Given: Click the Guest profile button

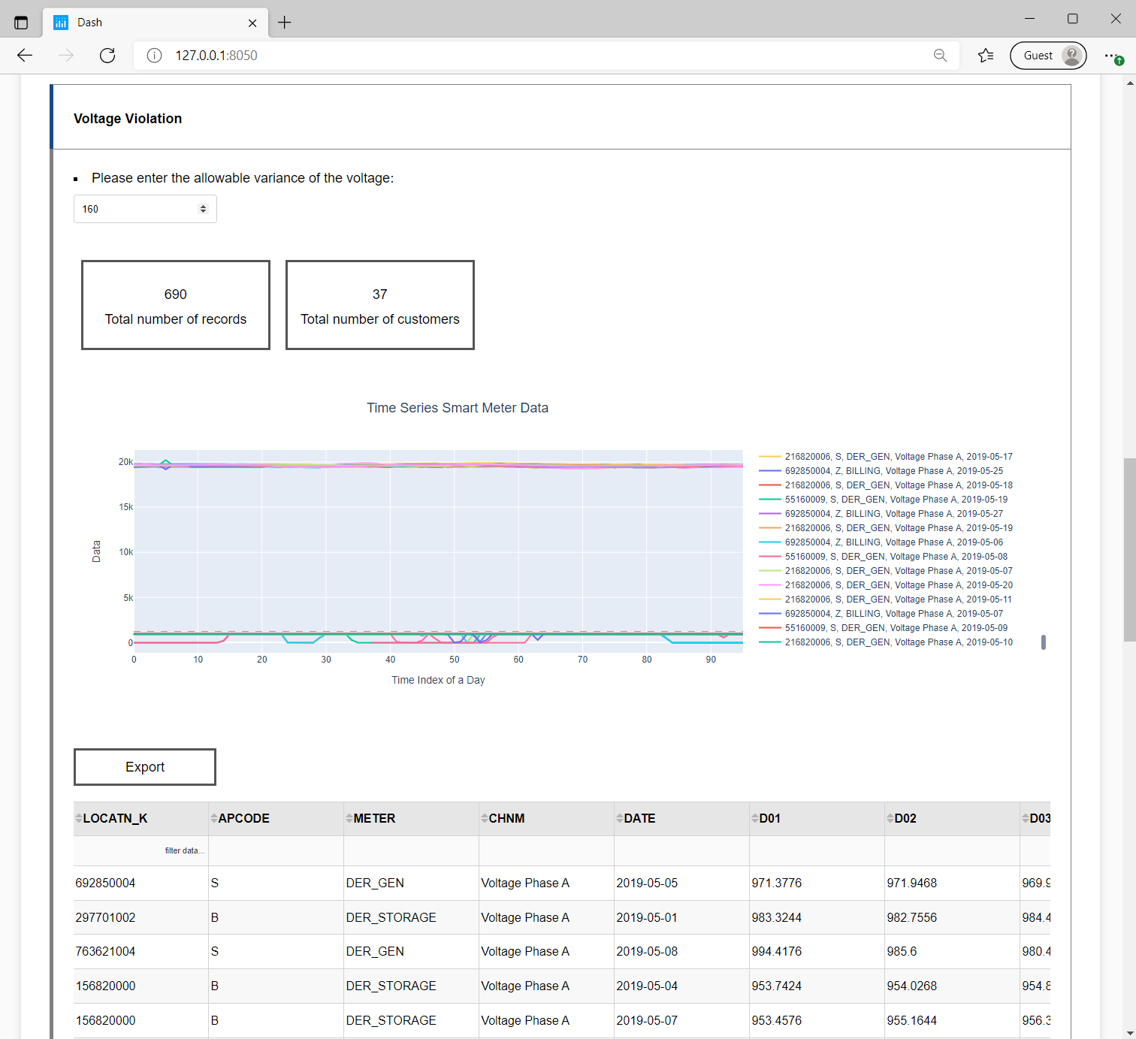Looking at the screenshot, I should point(1047,55).
